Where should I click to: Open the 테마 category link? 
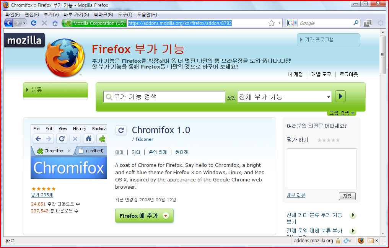pos(119,152)
